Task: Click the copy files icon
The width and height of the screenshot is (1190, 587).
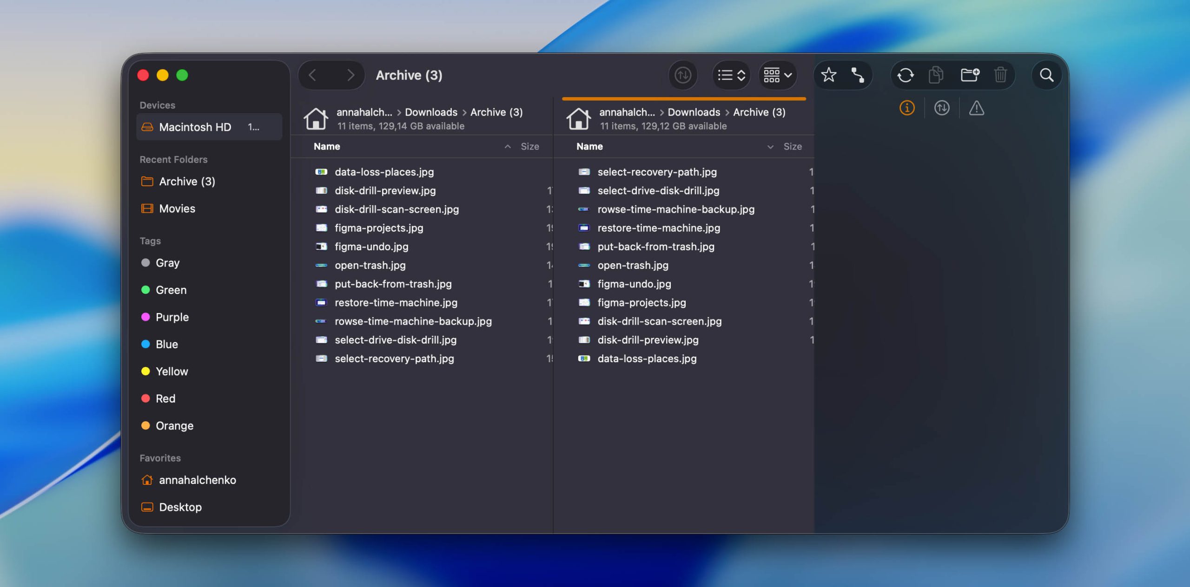Action: (x=936, y=75)
